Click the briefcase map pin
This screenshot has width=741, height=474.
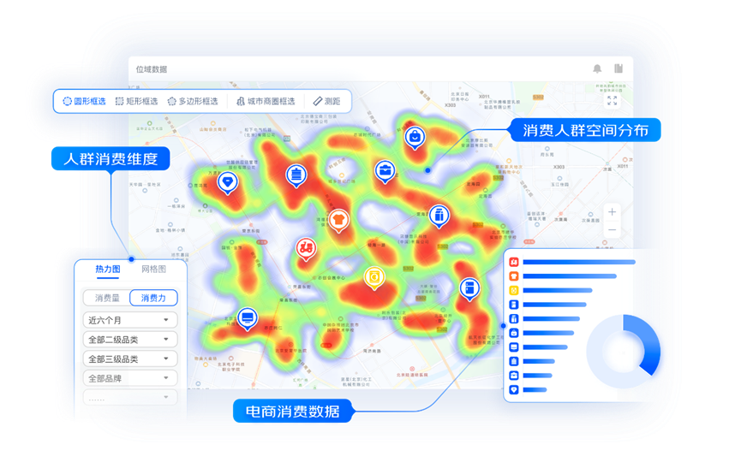tap(385, 171)
